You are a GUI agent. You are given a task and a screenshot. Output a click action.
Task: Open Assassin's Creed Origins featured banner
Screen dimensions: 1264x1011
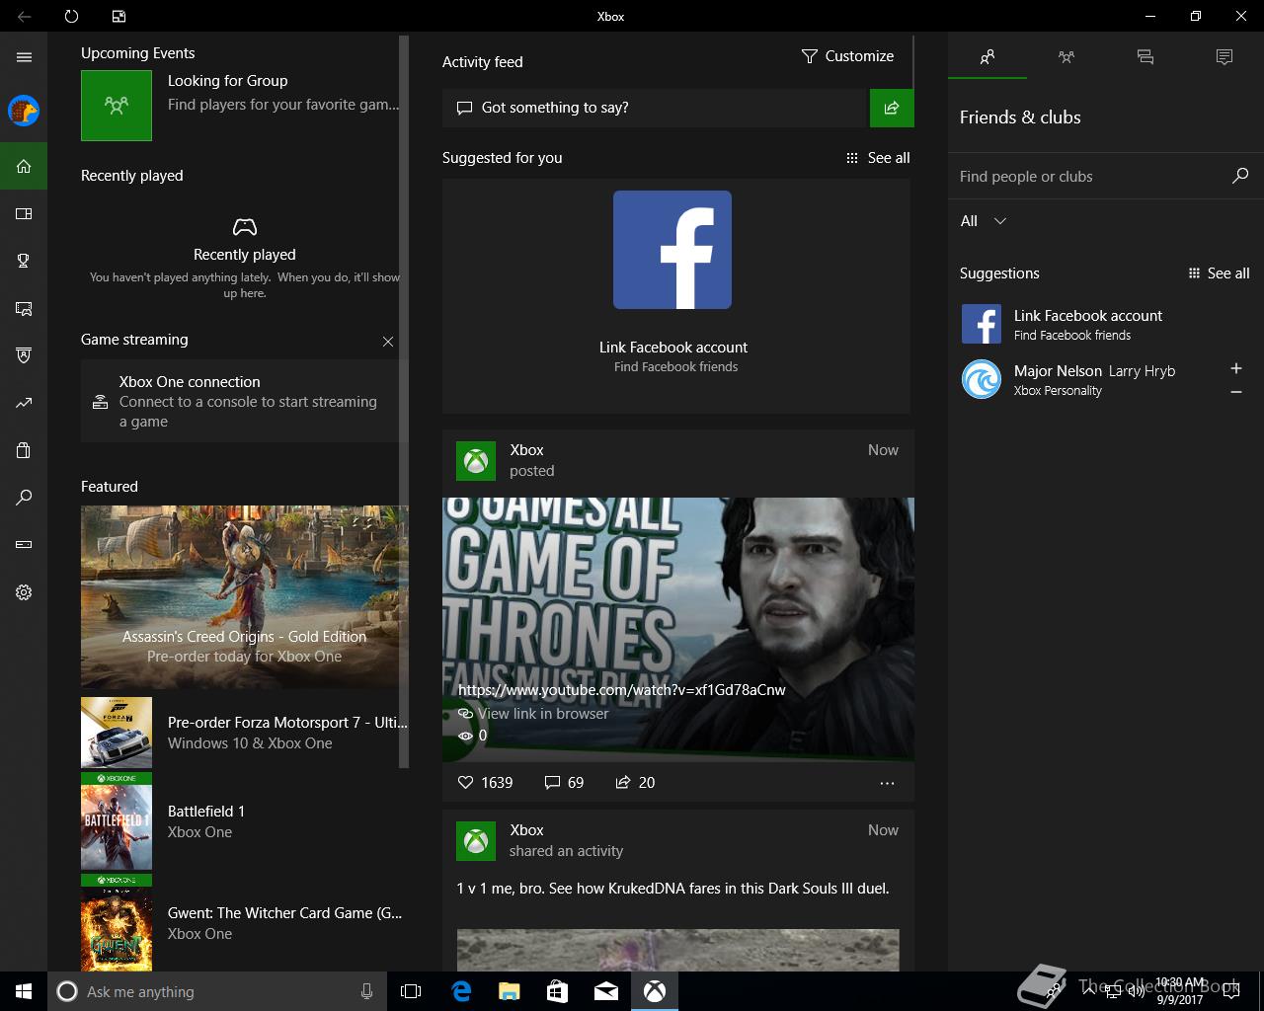point(244,597)
